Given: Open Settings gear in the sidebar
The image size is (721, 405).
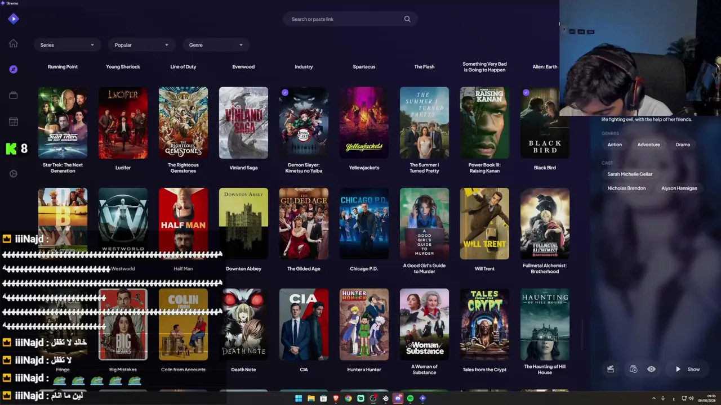Looking at the screenshot, I should pyautogui.click(x=14, y=173).
